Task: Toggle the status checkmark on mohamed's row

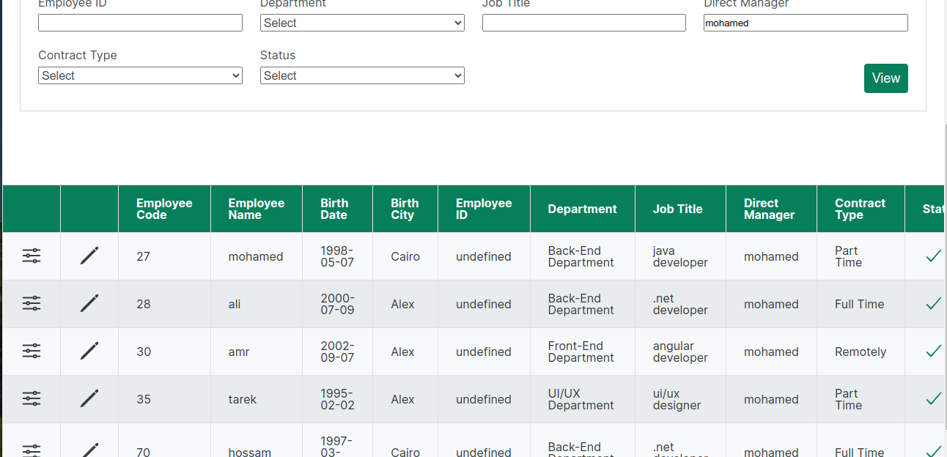Action: 933,256
